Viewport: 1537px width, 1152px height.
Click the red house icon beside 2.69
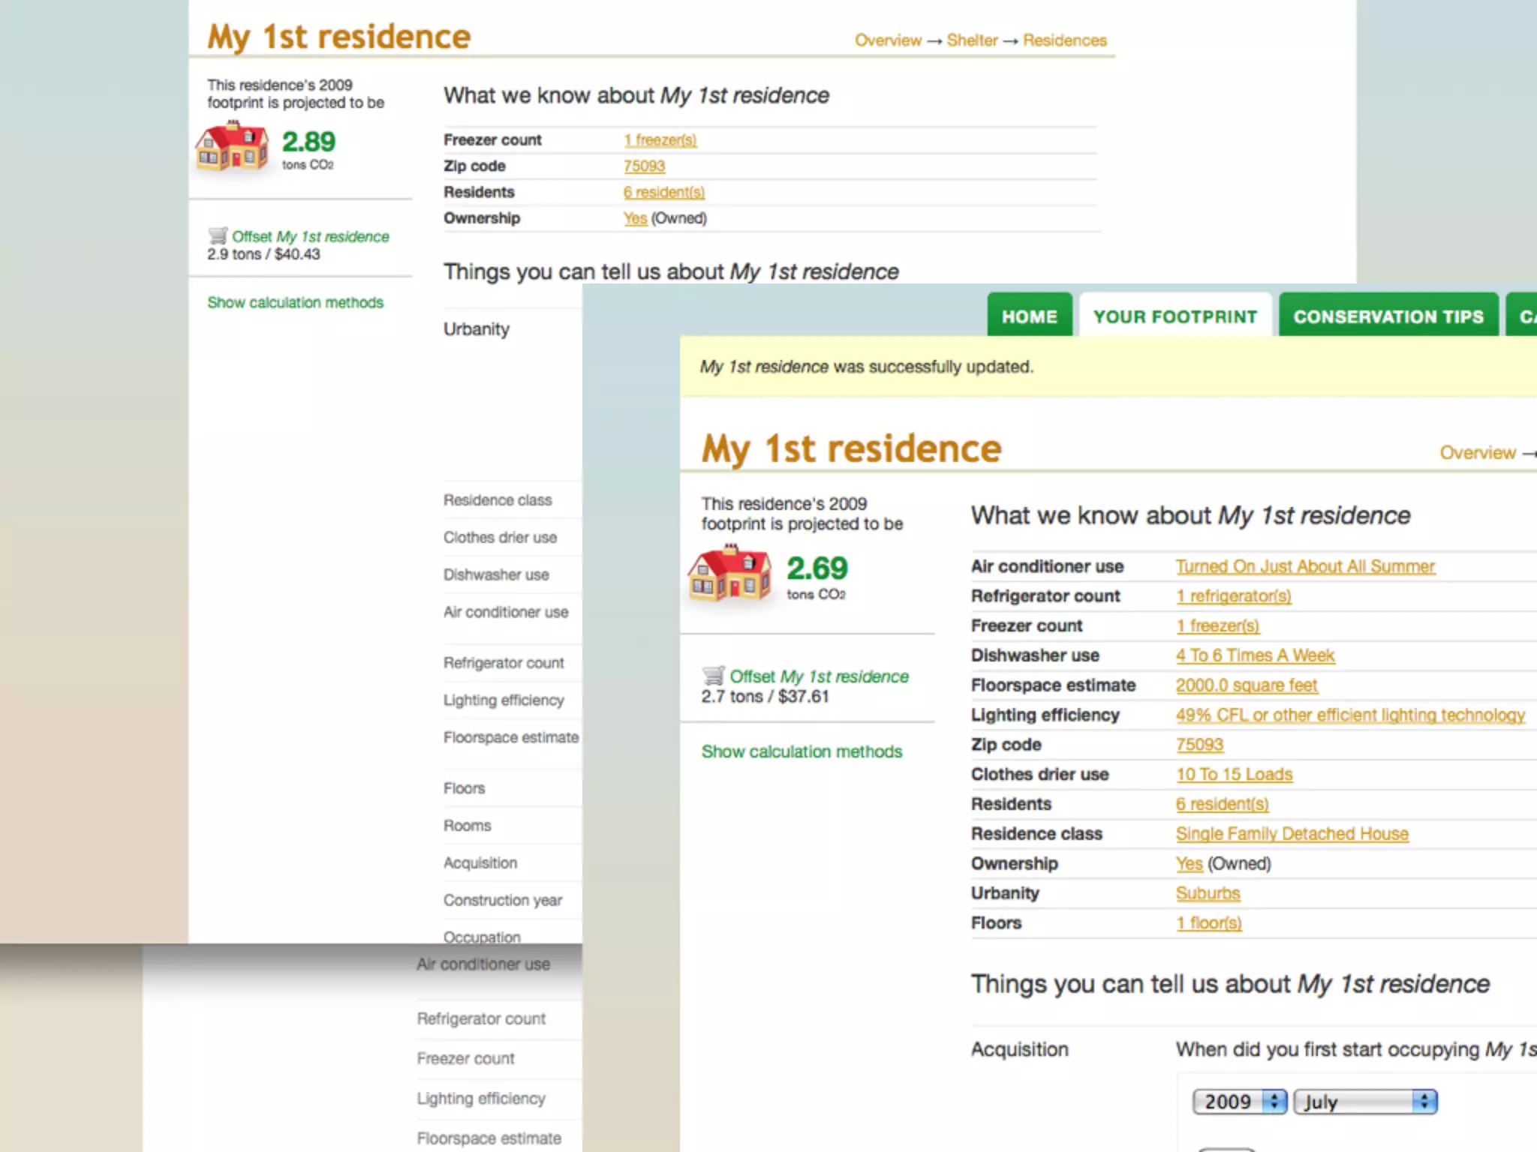pyautogui.click(x=729, y=574)
